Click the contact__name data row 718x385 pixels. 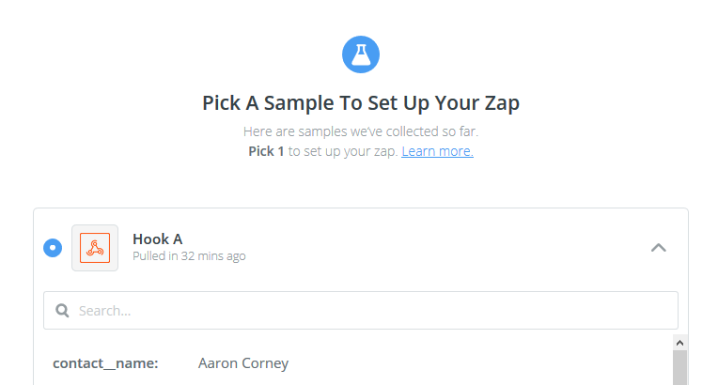[358, 363]
